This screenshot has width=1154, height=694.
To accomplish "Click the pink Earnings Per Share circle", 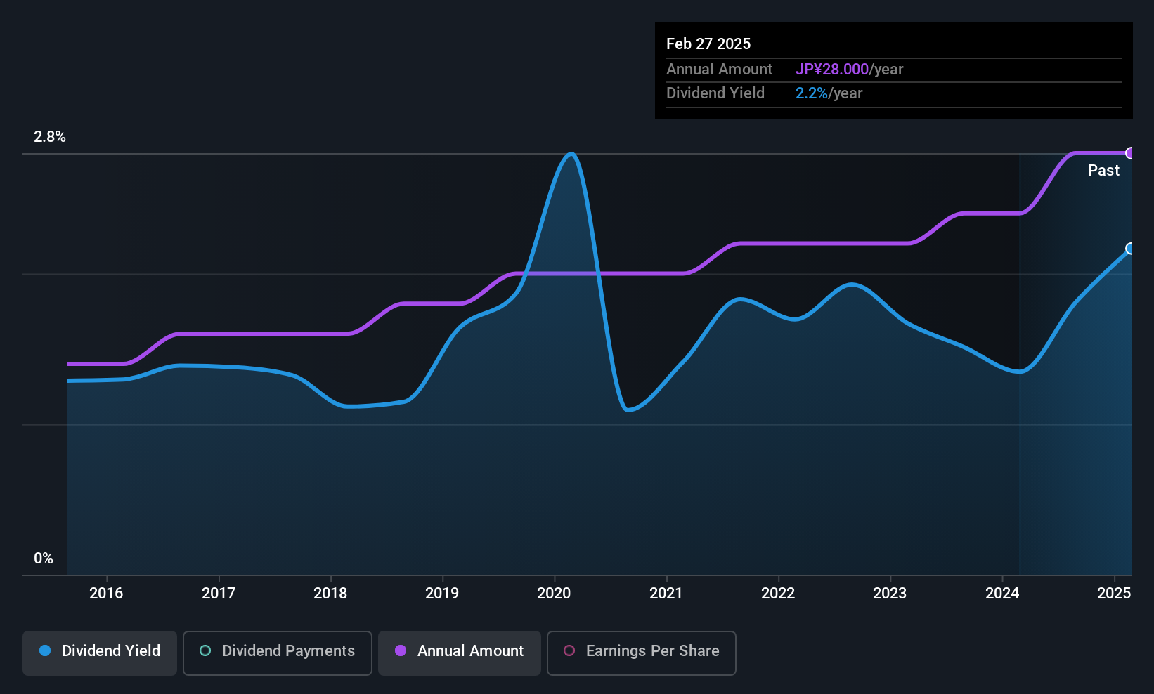I will coord(569,651).
